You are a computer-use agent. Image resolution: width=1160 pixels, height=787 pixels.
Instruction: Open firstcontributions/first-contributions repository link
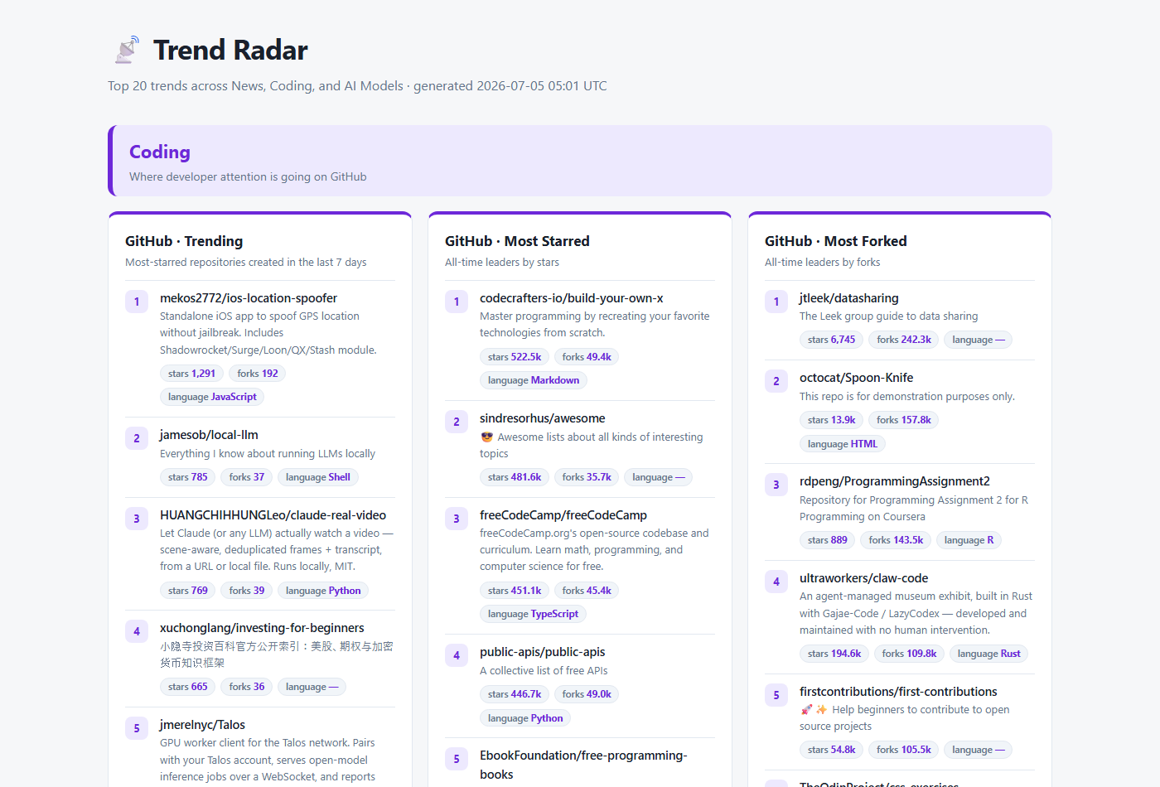pyautogui.click(x=898, y=692)
